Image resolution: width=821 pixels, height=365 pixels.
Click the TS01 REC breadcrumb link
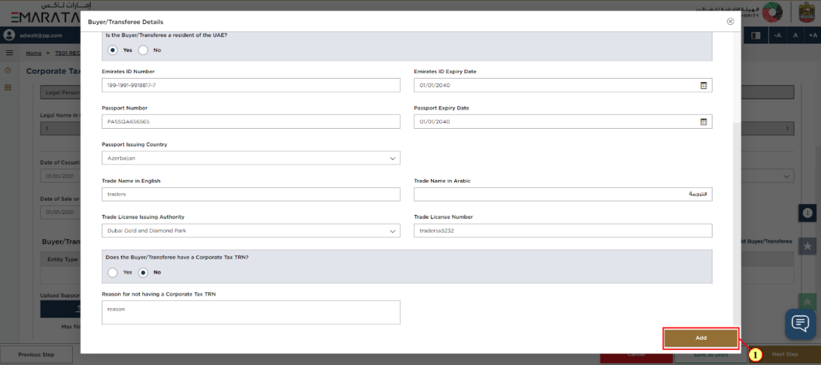point(67,53)
